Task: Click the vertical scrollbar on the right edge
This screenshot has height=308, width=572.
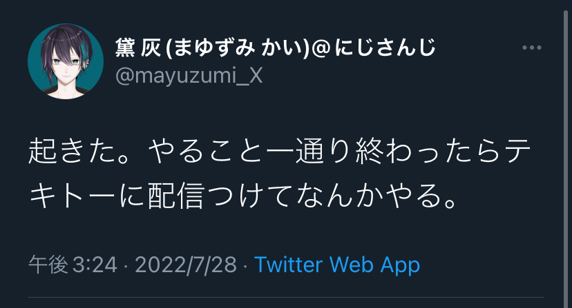Action: [x=566, y=154]
